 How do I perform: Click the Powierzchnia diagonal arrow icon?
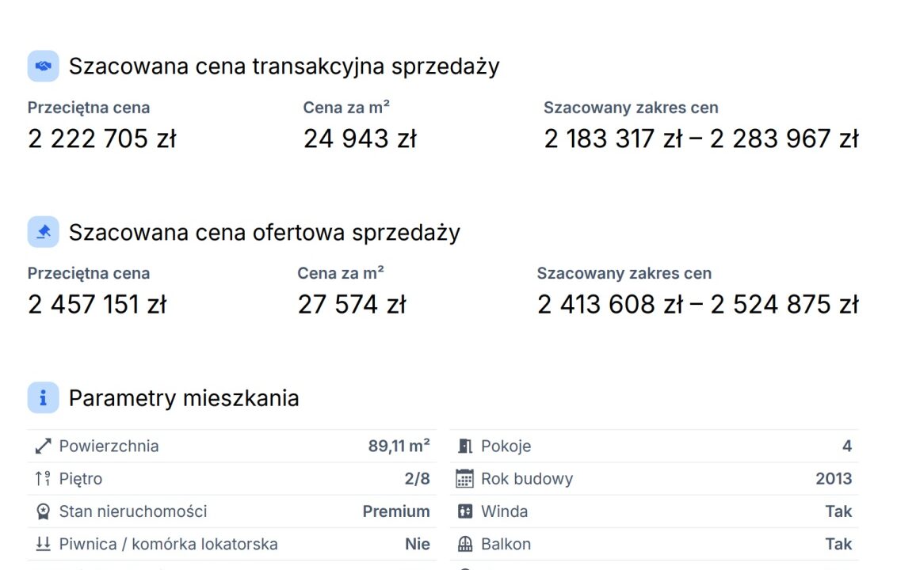click(x=43, y=446)
